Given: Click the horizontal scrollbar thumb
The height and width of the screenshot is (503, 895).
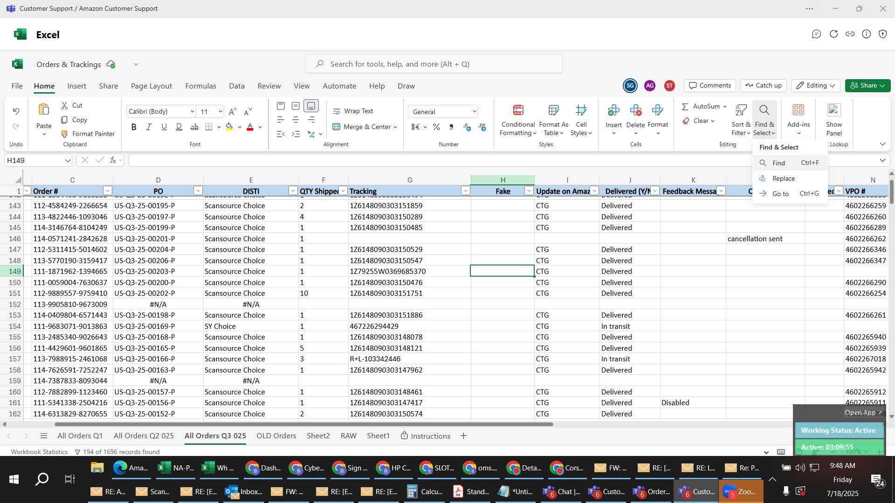Looking at the screenshot, I should click(x=303, y=424).
